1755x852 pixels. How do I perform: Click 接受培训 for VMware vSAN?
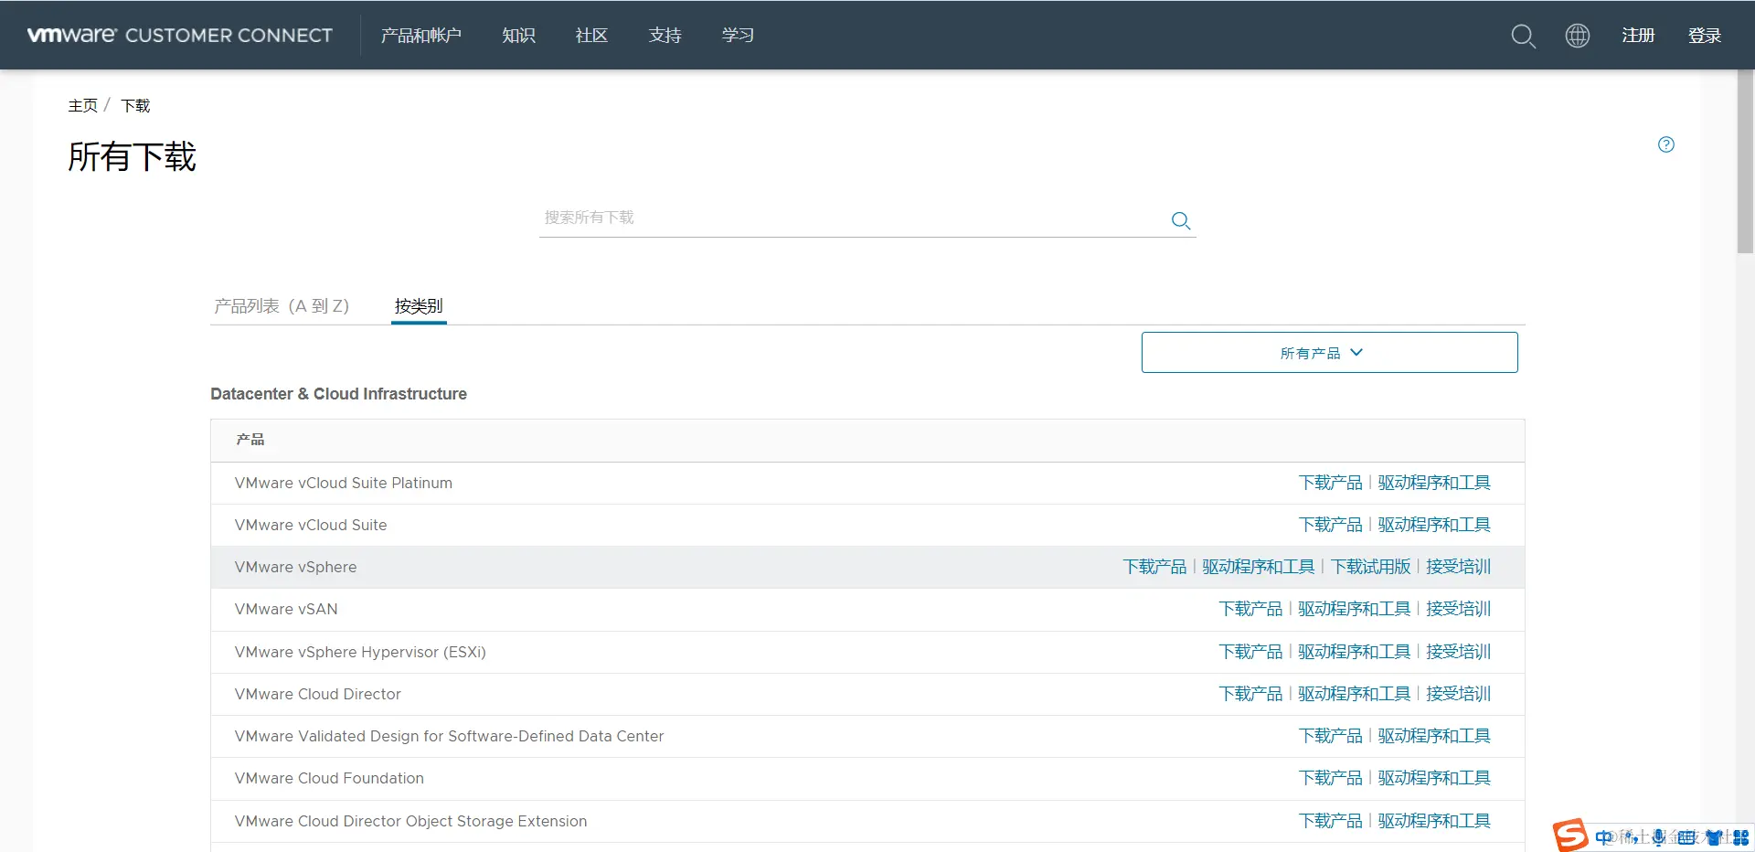(x=1459, y=609)
